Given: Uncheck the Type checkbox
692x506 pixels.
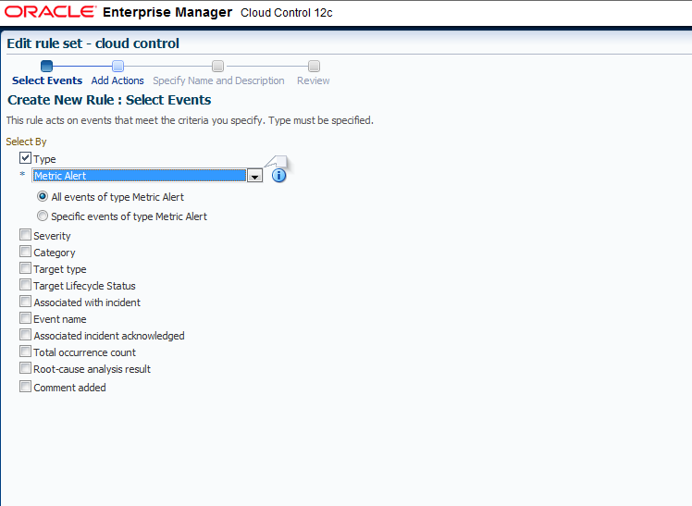Looking at the screenshot, I should pos(25,158).
